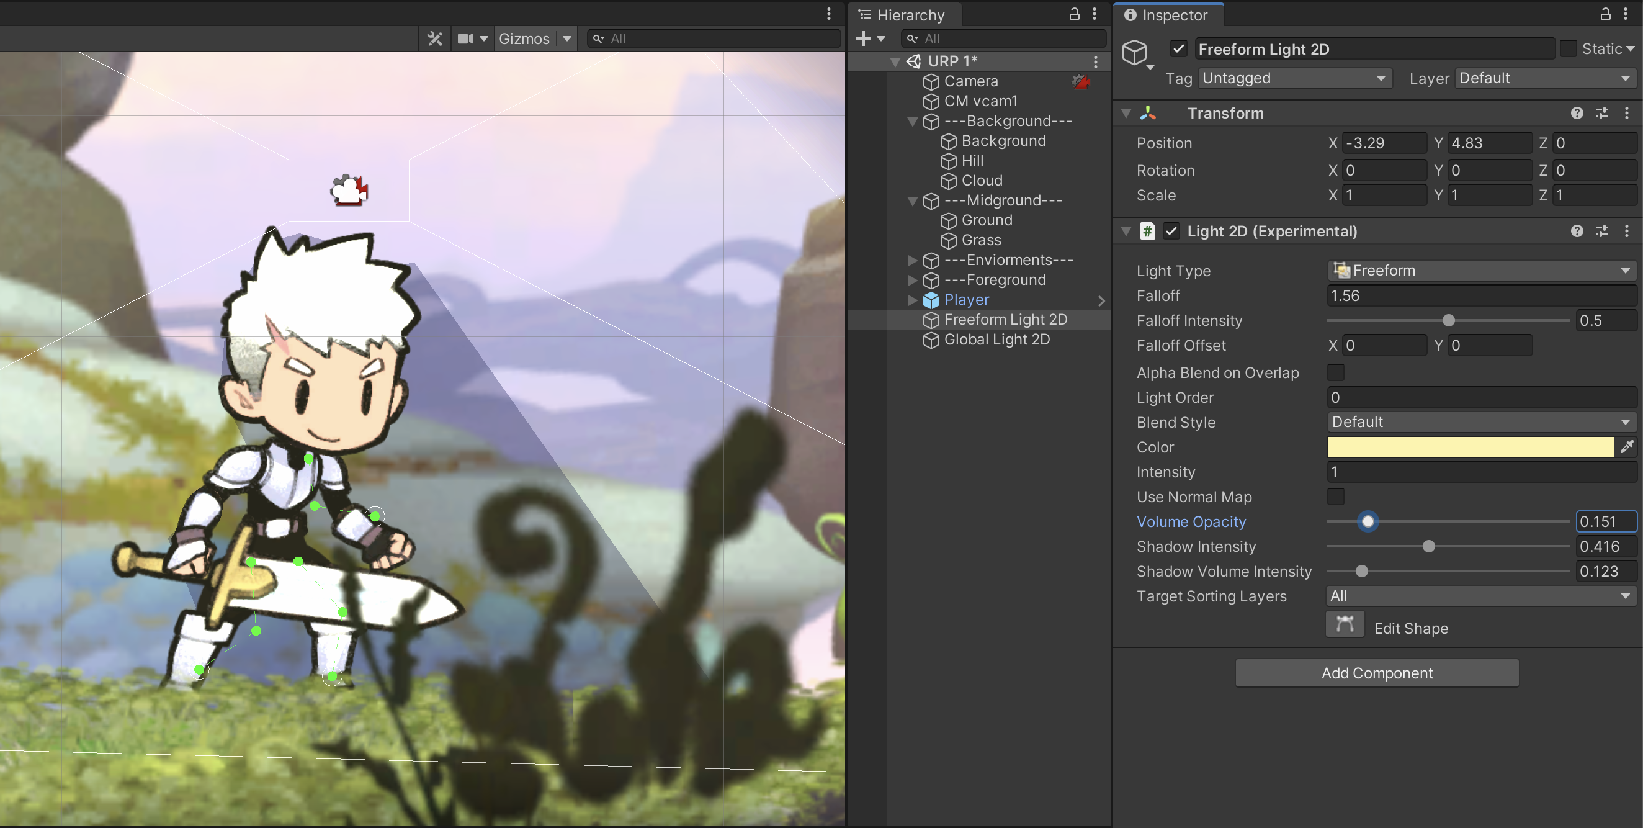Open the Gizmos button in scene toolbar

(524, 39)
